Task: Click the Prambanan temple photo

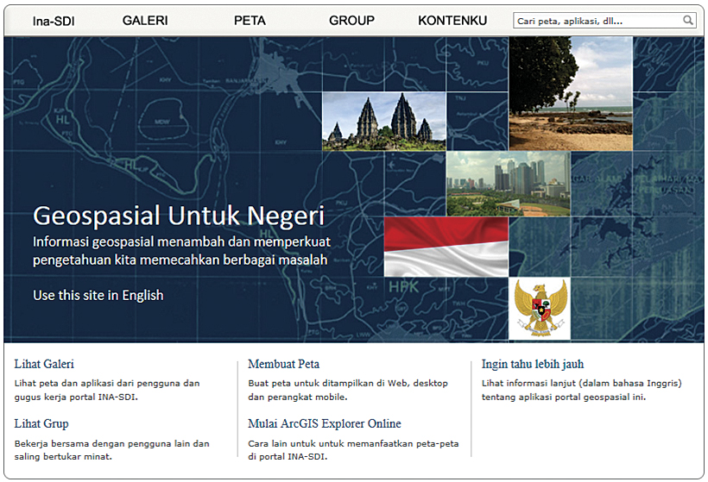Action: pos(384,122)
